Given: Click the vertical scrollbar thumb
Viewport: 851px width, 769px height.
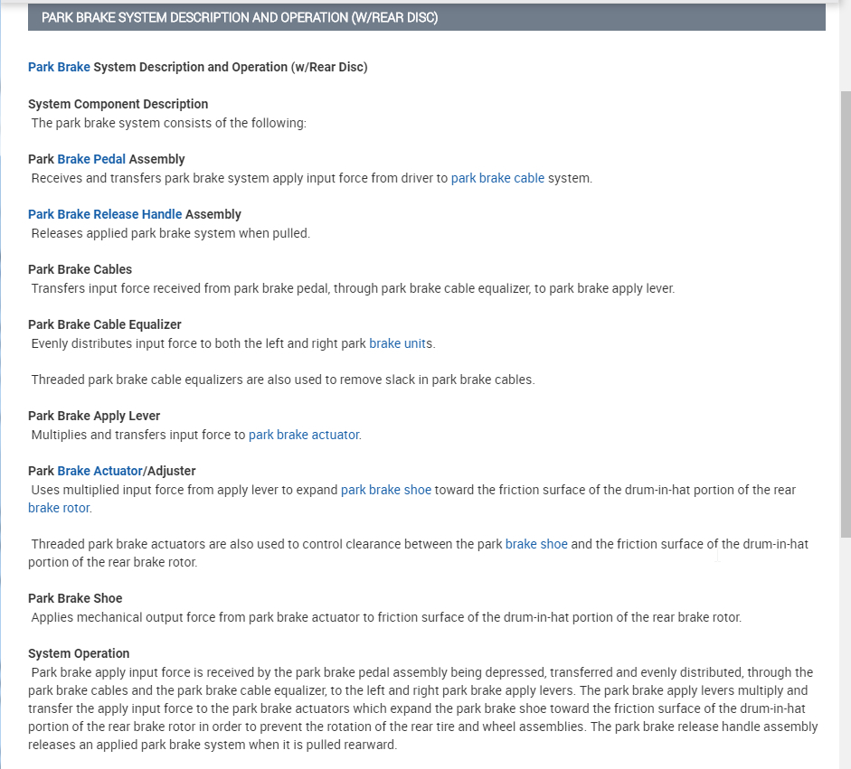Looking at the screenshot, I should 846,307.
